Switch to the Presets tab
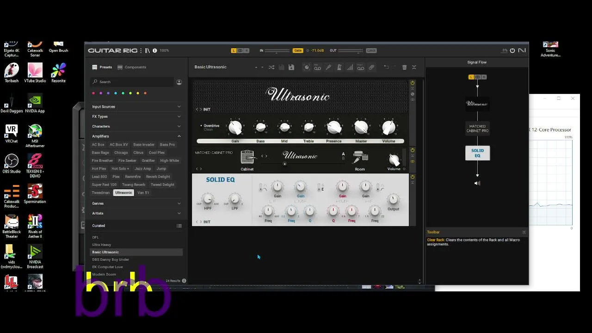 point(102,67)
